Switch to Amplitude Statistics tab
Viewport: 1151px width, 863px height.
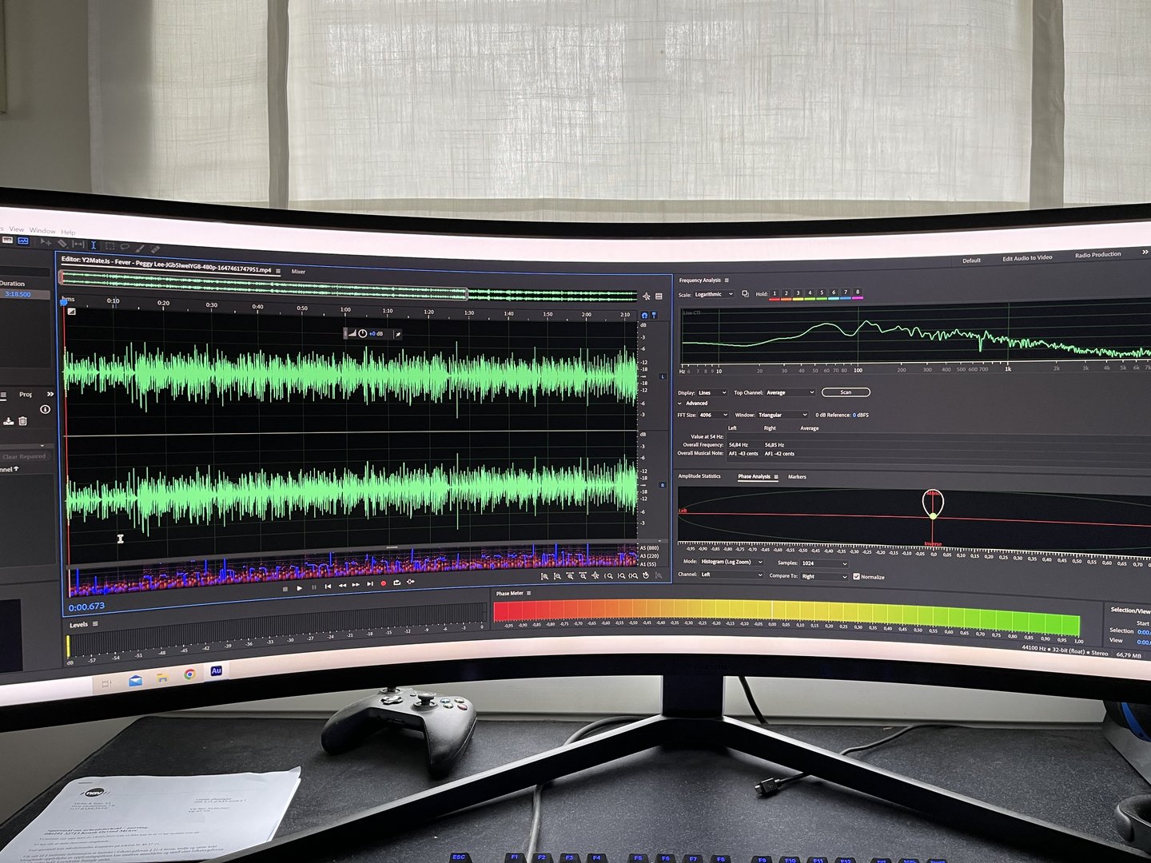coord(699,476)
